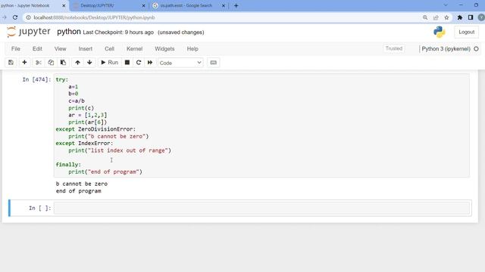Click the zoom magnifier icon in address bar

[425, 17]
